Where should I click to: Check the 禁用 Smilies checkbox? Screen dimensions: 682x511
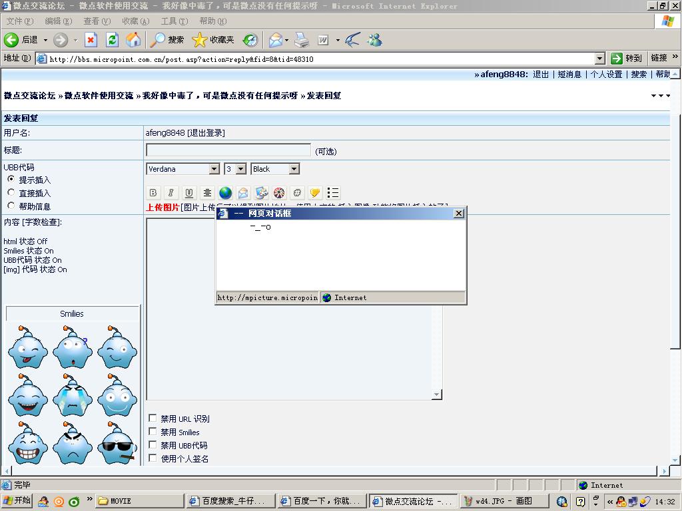[x=153, y=431]
